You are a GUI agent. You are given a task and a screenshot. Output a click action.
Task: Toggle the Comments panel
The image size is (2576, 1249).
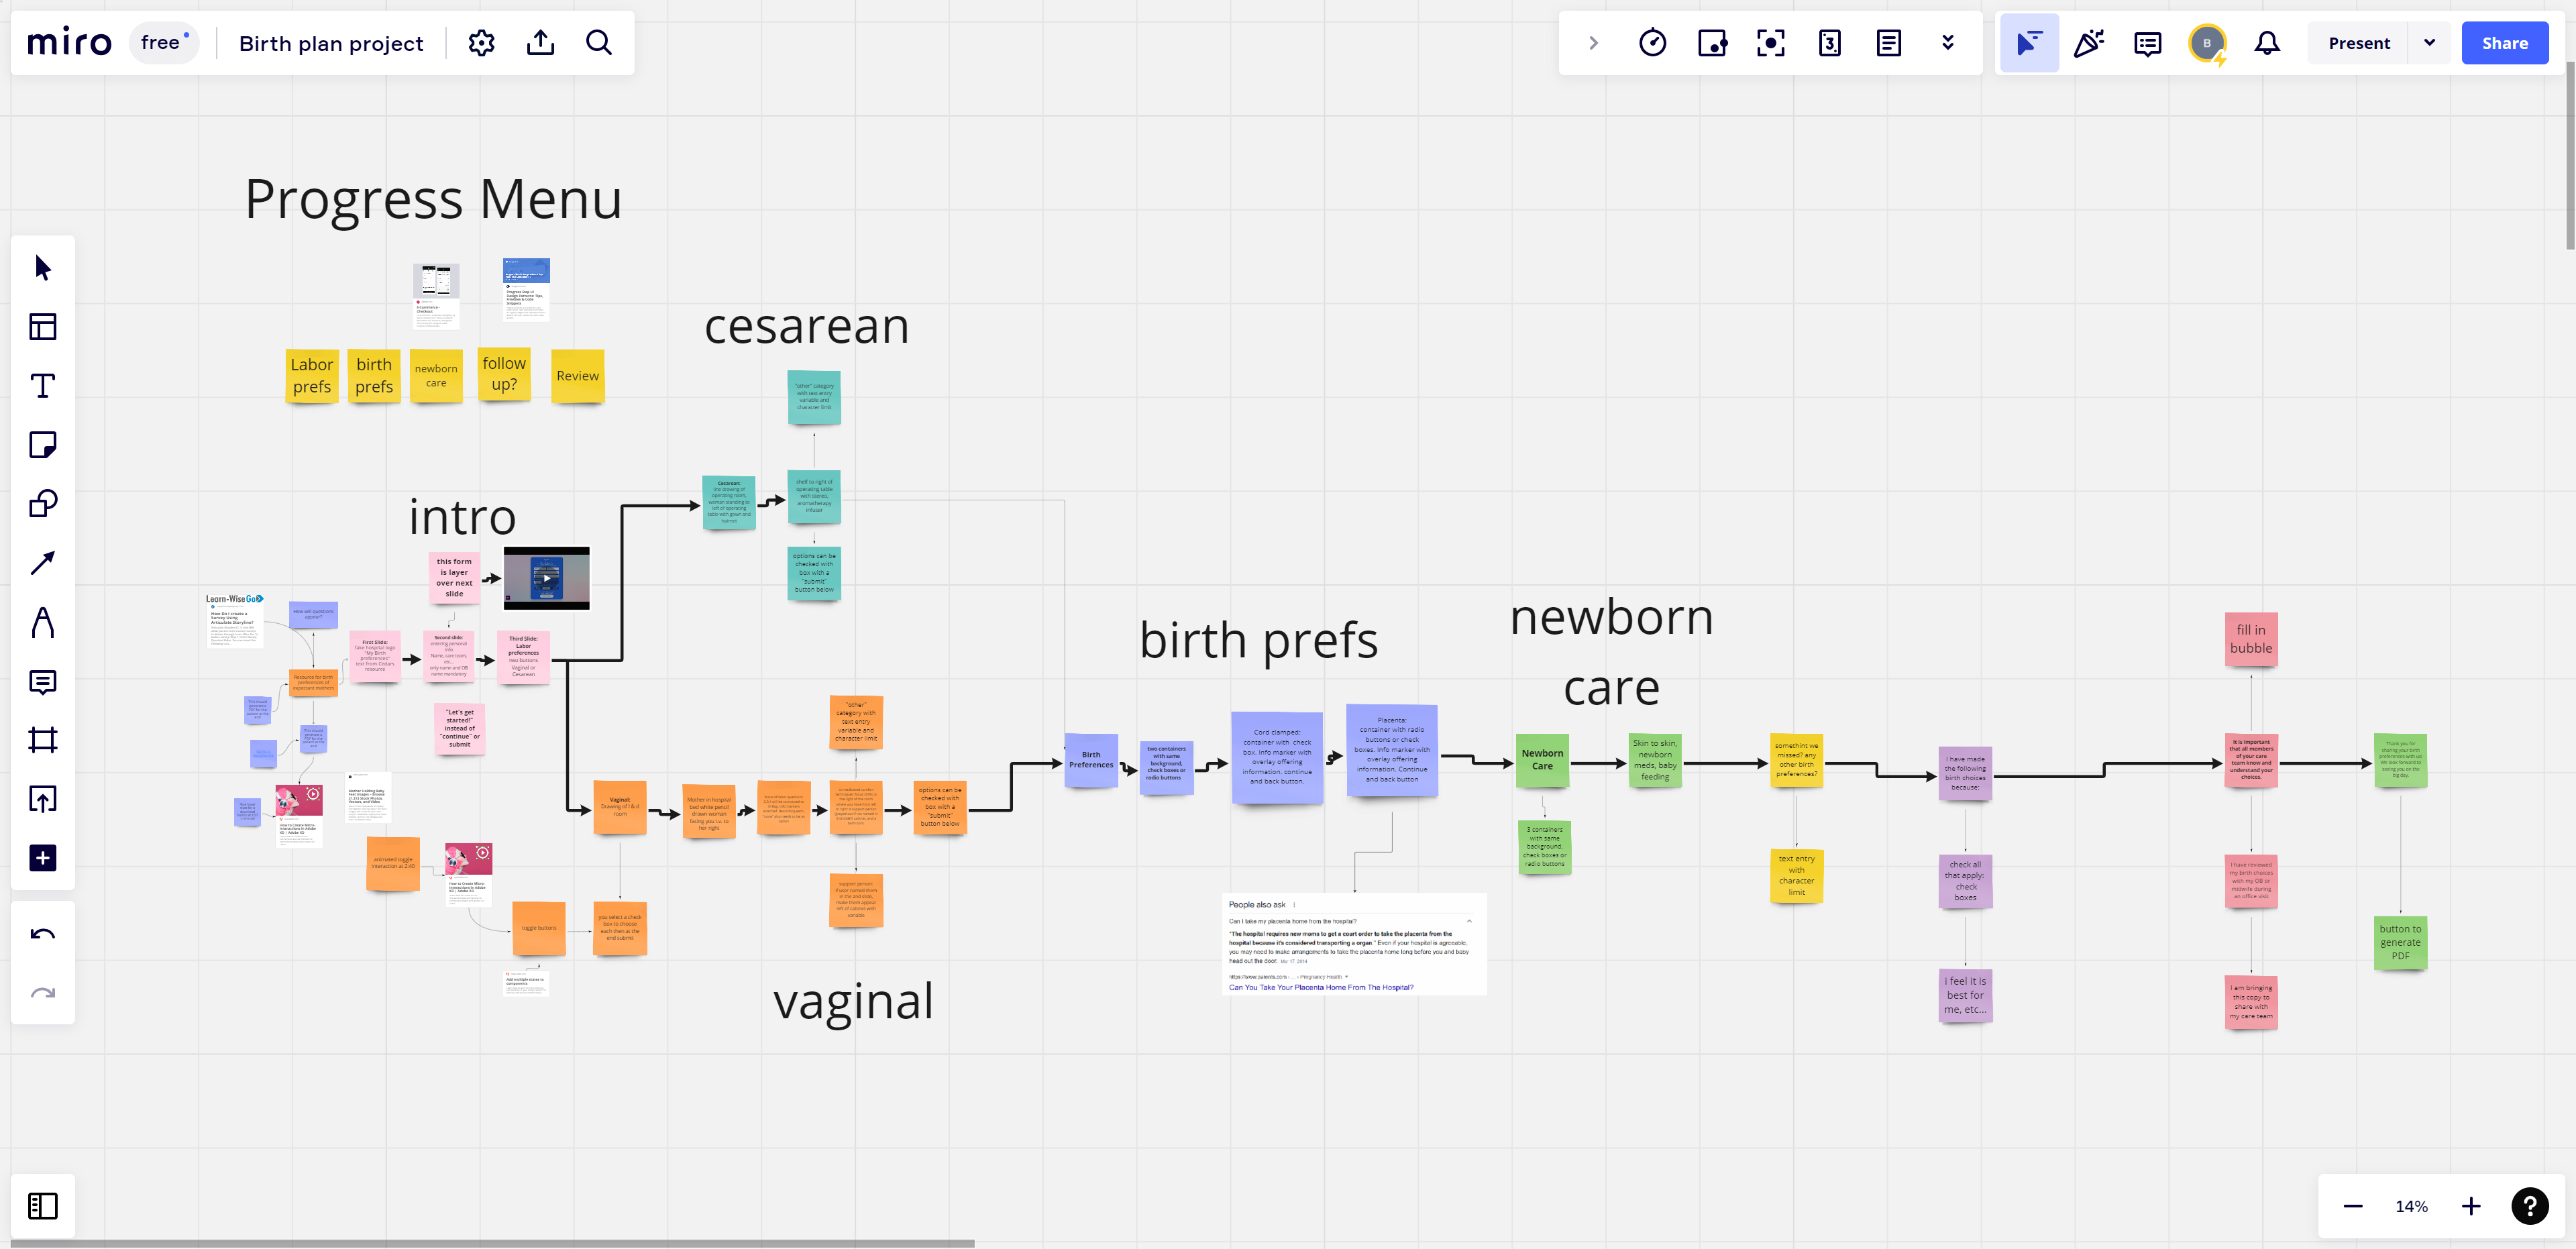[x=2147, y=43]
